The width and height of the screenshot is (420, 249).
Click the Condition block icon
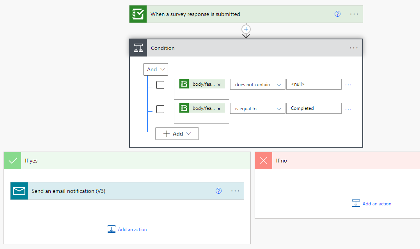tap(138, 48)
